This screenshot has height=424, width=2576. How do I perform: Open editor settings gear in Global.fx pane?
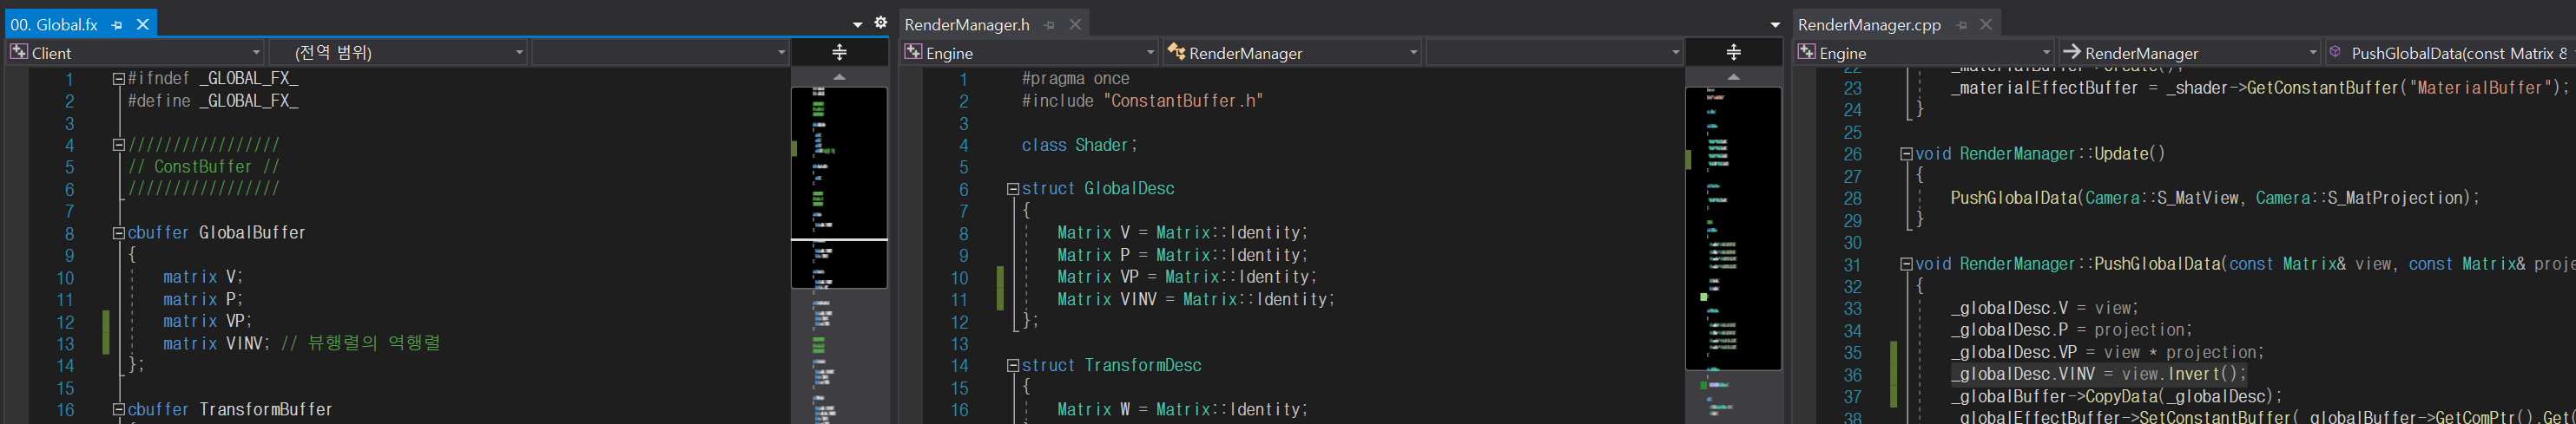click(x=880, y=23)
